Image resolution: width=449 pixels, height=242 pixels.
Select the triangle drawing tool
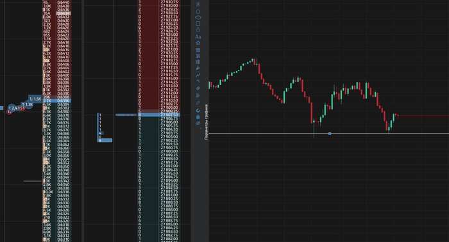pyautogui.click(x=198, y=29)
